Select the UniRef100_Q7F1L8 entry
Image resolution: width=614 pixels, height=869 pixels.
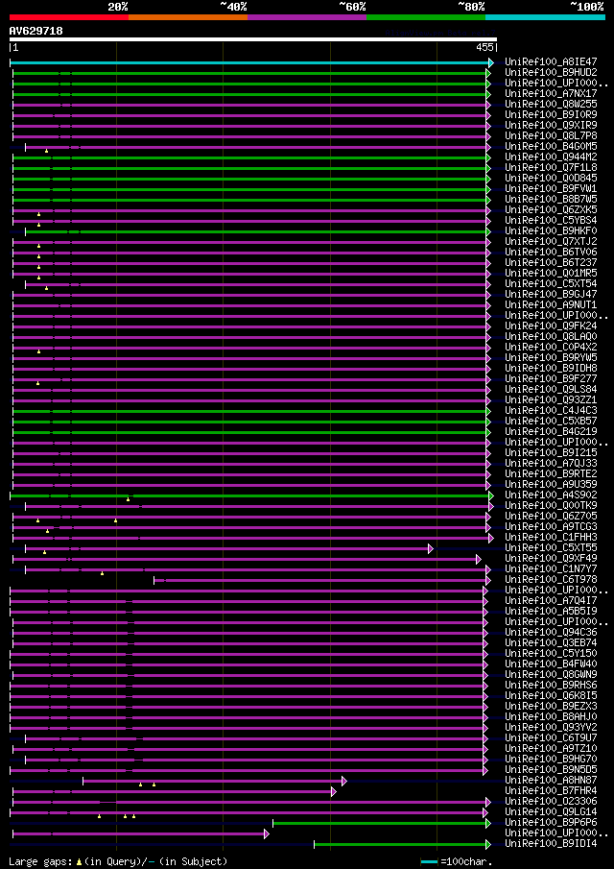551,168
